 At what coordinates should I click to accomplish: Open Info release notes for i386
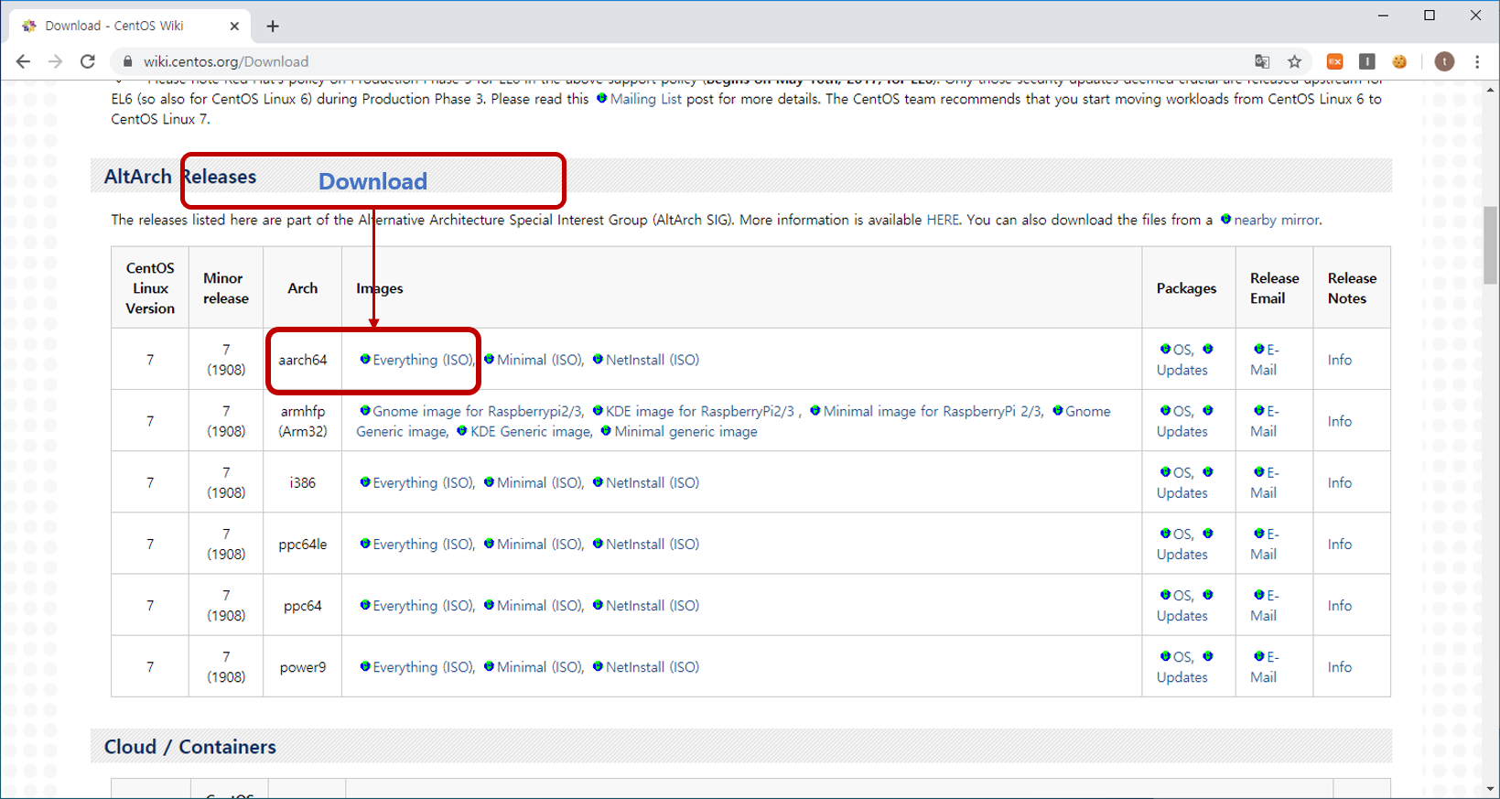pyautogui.click(x=1340, y=482)
